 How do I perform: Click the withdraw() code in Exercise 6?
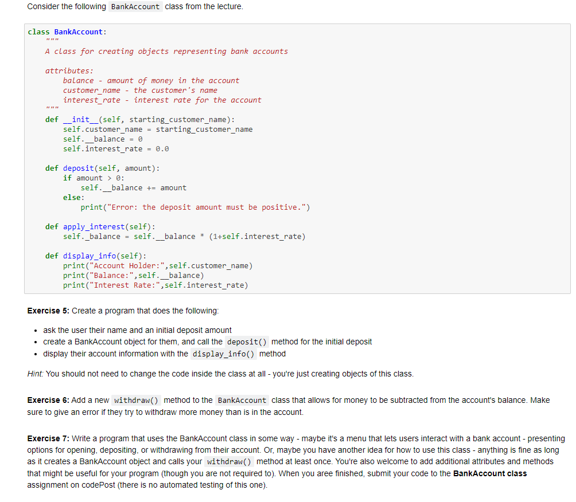coord(137,401)
